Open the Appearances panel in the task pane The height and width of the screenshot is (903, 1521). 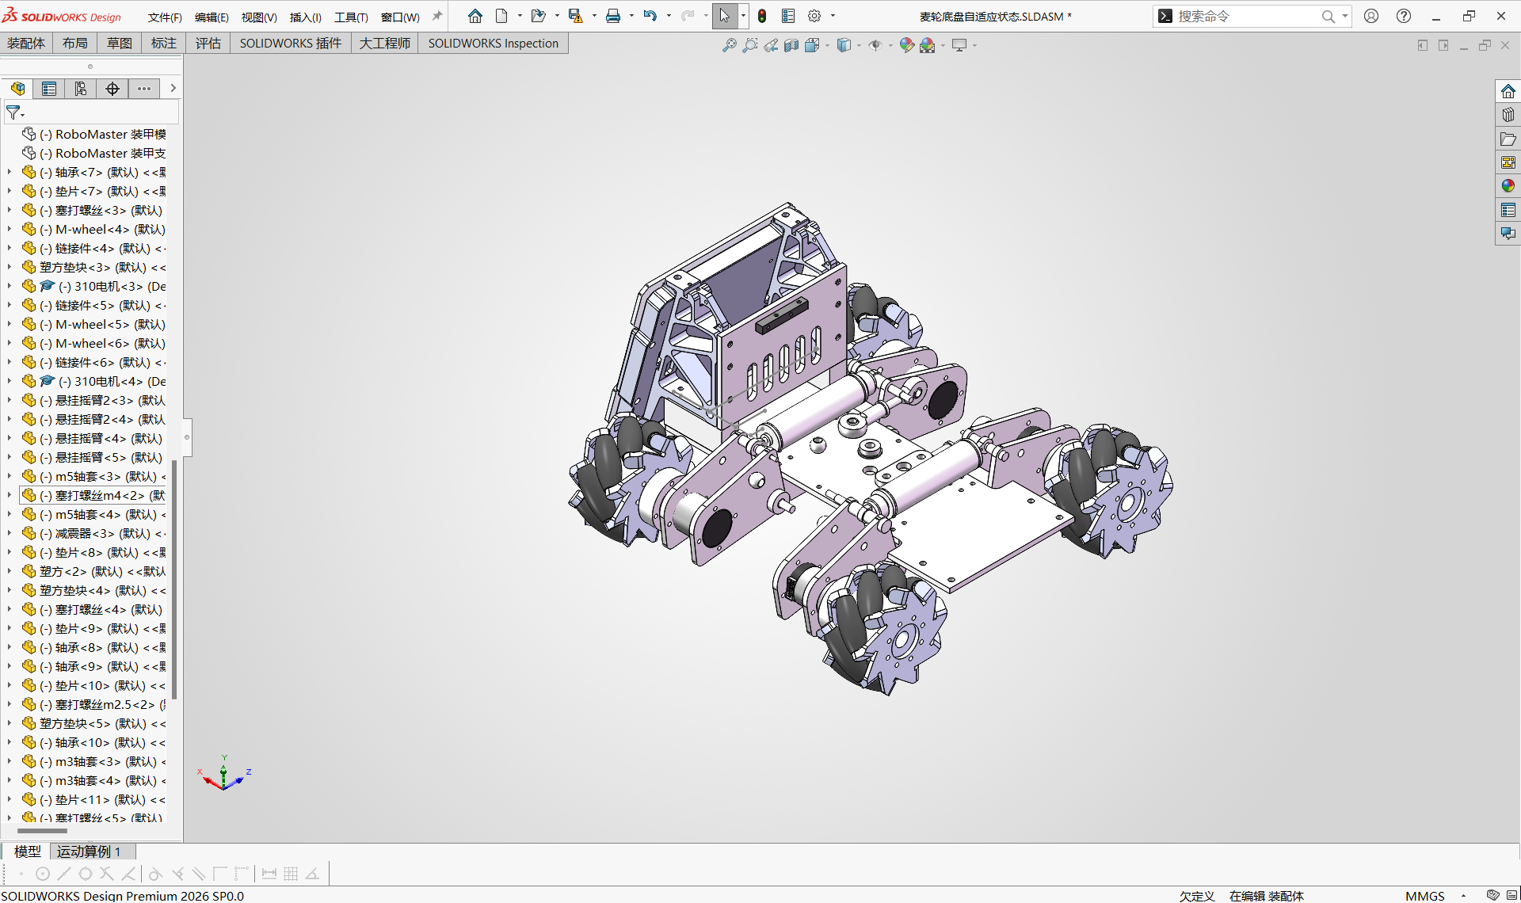tap(1508, 186)
